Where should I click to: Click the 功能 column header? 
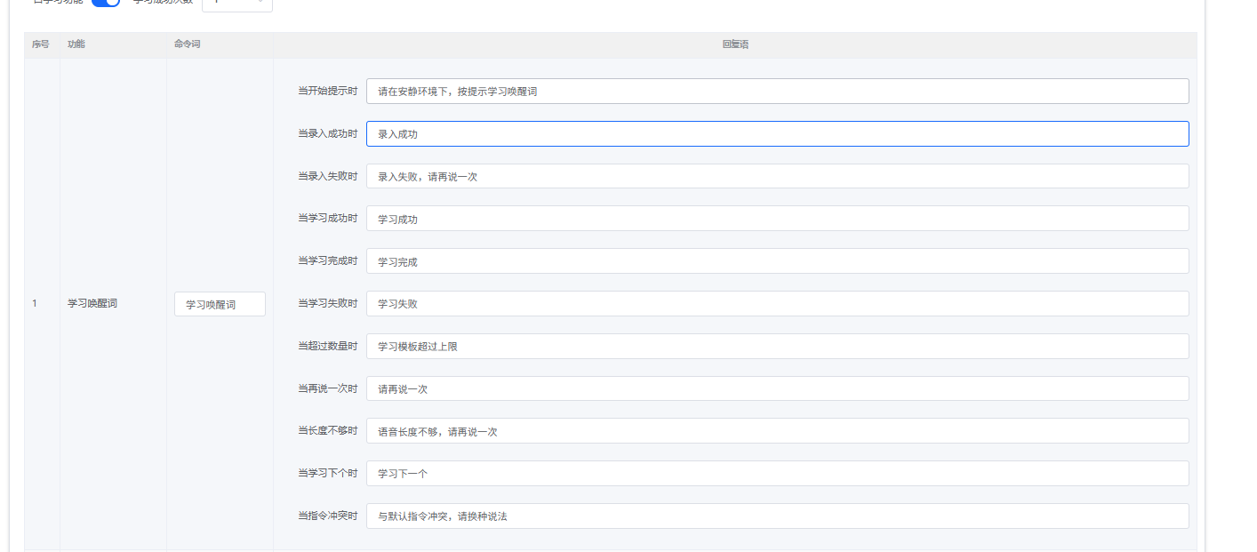(x=76, y=44)
